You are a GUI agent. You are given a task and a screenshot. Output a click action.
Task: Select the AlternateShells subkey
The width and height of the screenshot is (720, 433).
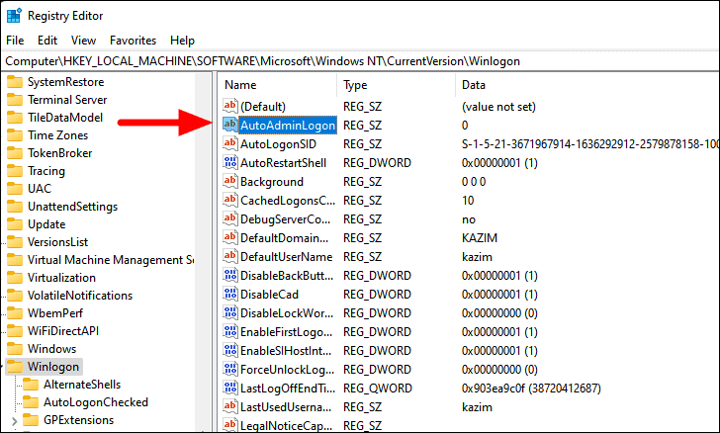pos(82,385)
